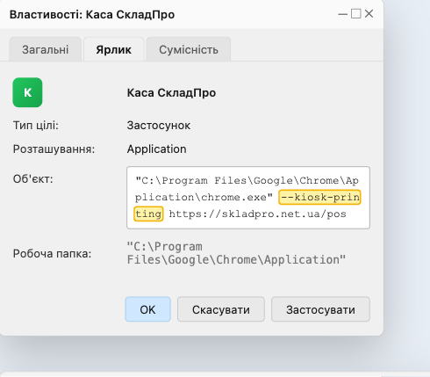Select the Ярлик tab
This screenshot has width=430, height=377.
coord(114,49)
